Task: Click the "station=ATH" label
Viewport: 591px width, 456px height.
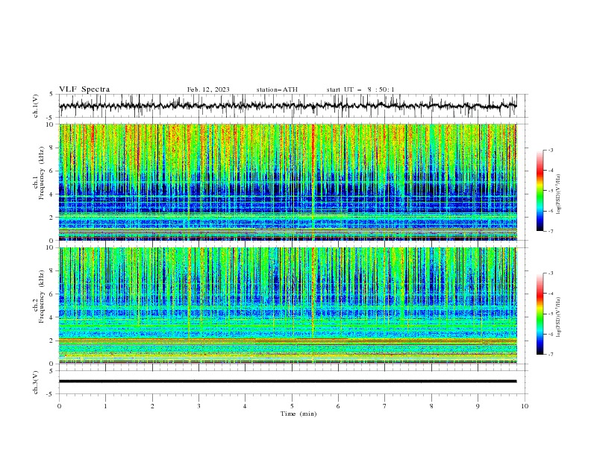Action: pyautogui.click(x=277, y=89)
